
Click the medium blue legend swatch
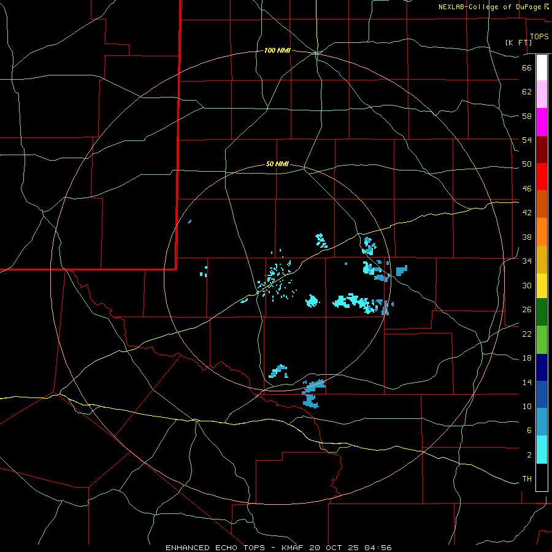[542, 394]
